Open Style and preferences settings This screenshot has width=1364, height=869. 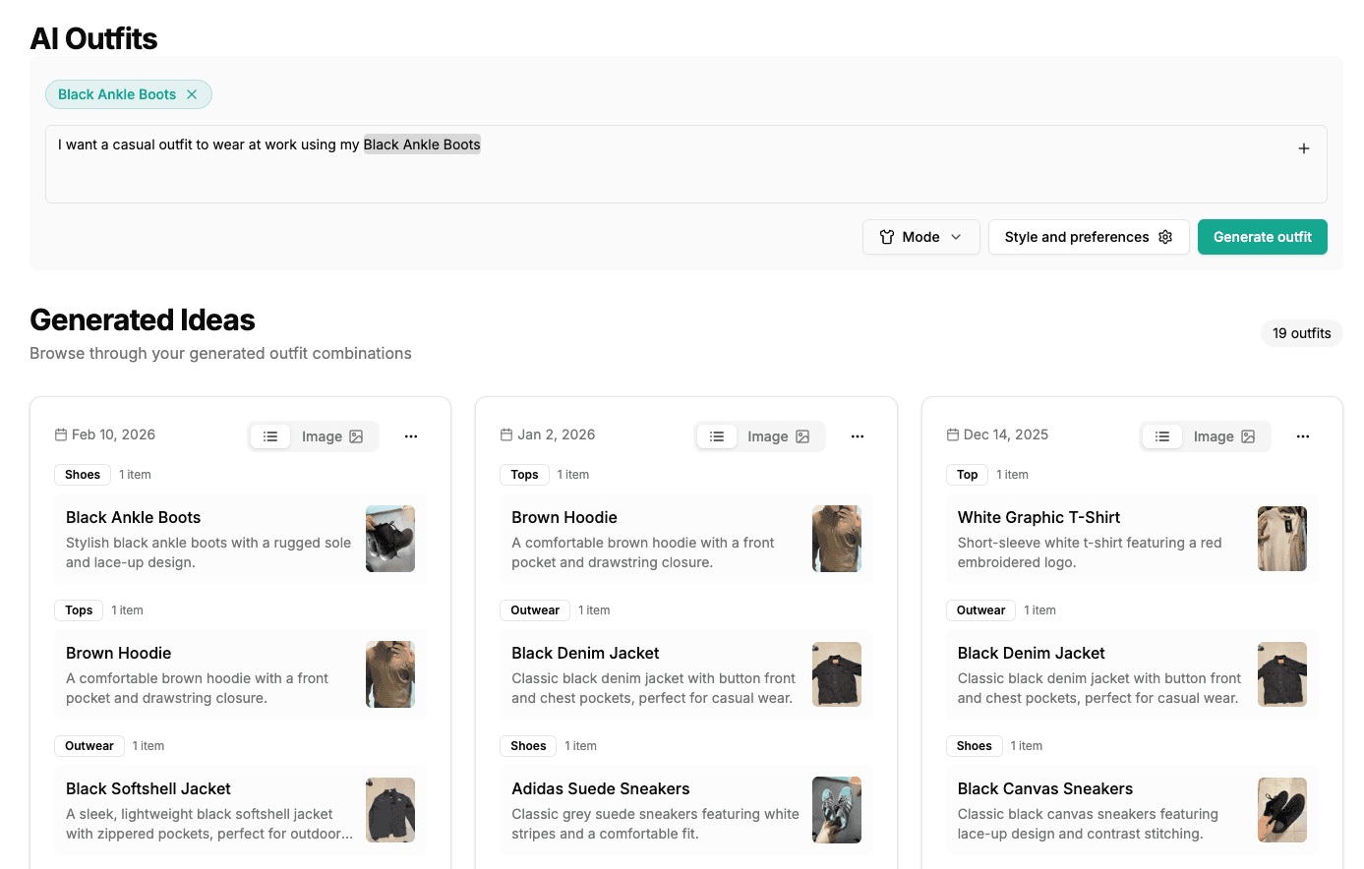click(x=1089, y=237)
